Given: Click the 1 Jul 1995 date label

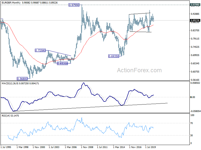Looking at the screenshot, I should pyautogui.click(x=6, y=147).
